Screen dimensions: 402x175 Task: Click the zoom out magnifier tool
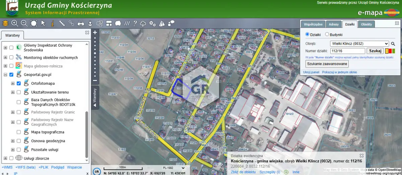coord(24,23)
